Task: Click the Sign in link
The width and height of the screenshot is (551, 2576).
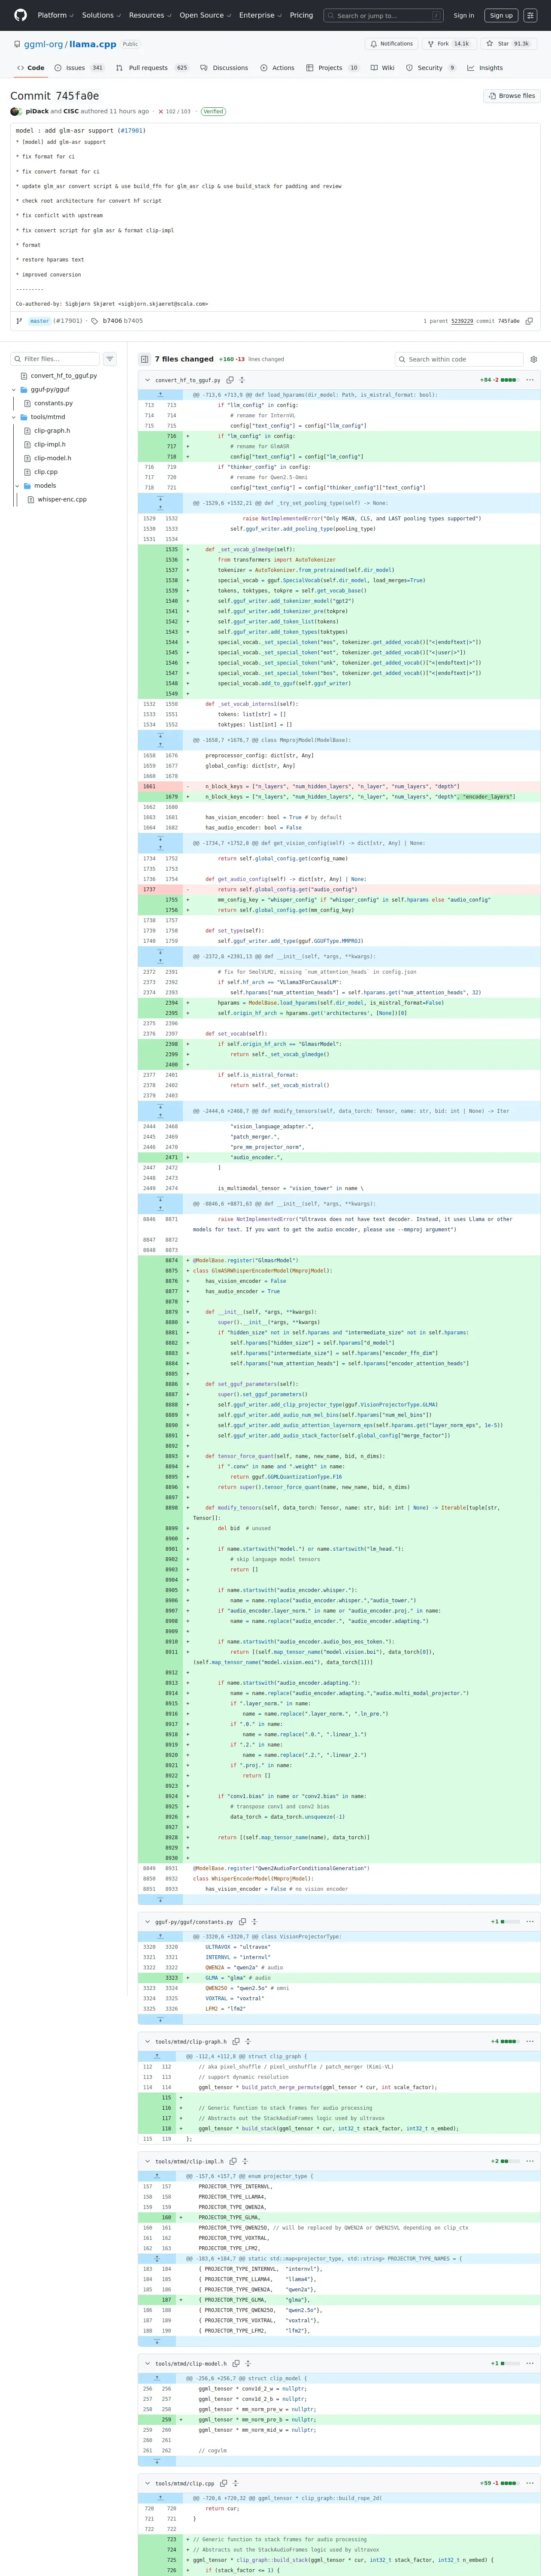Action: [x=464, y=15]
